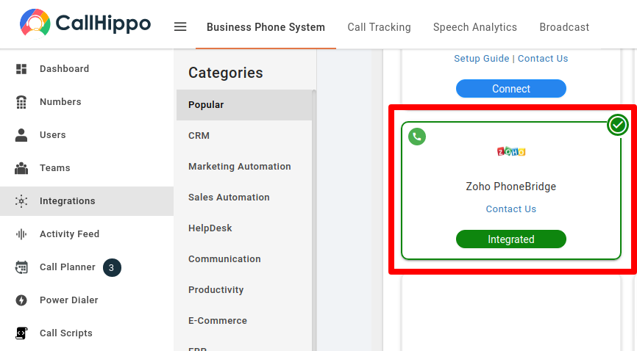Click the Power Dialer lightning icon
The image size is (637, 351).
[21, 300]
